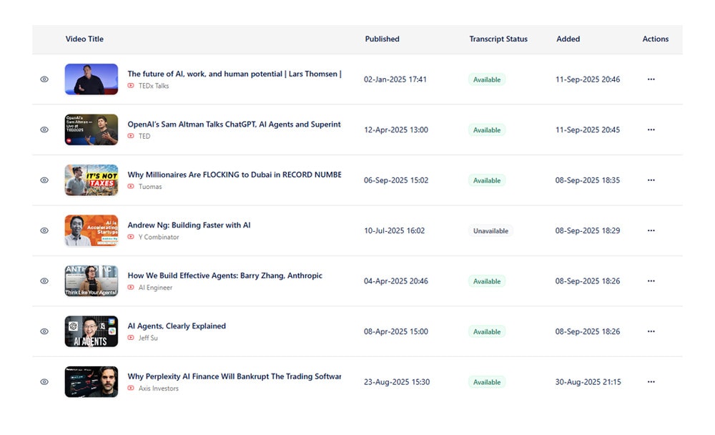This screenshot has width=715, height=435.
Task: Click YouTube icon next to Tuomas channel
Action: coord(131,186)
